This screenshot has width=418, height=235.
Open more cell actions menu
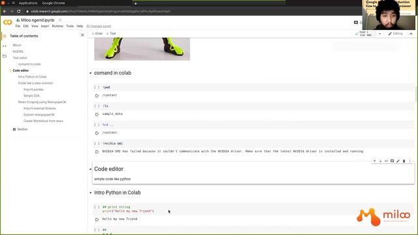tap(410, 161)
